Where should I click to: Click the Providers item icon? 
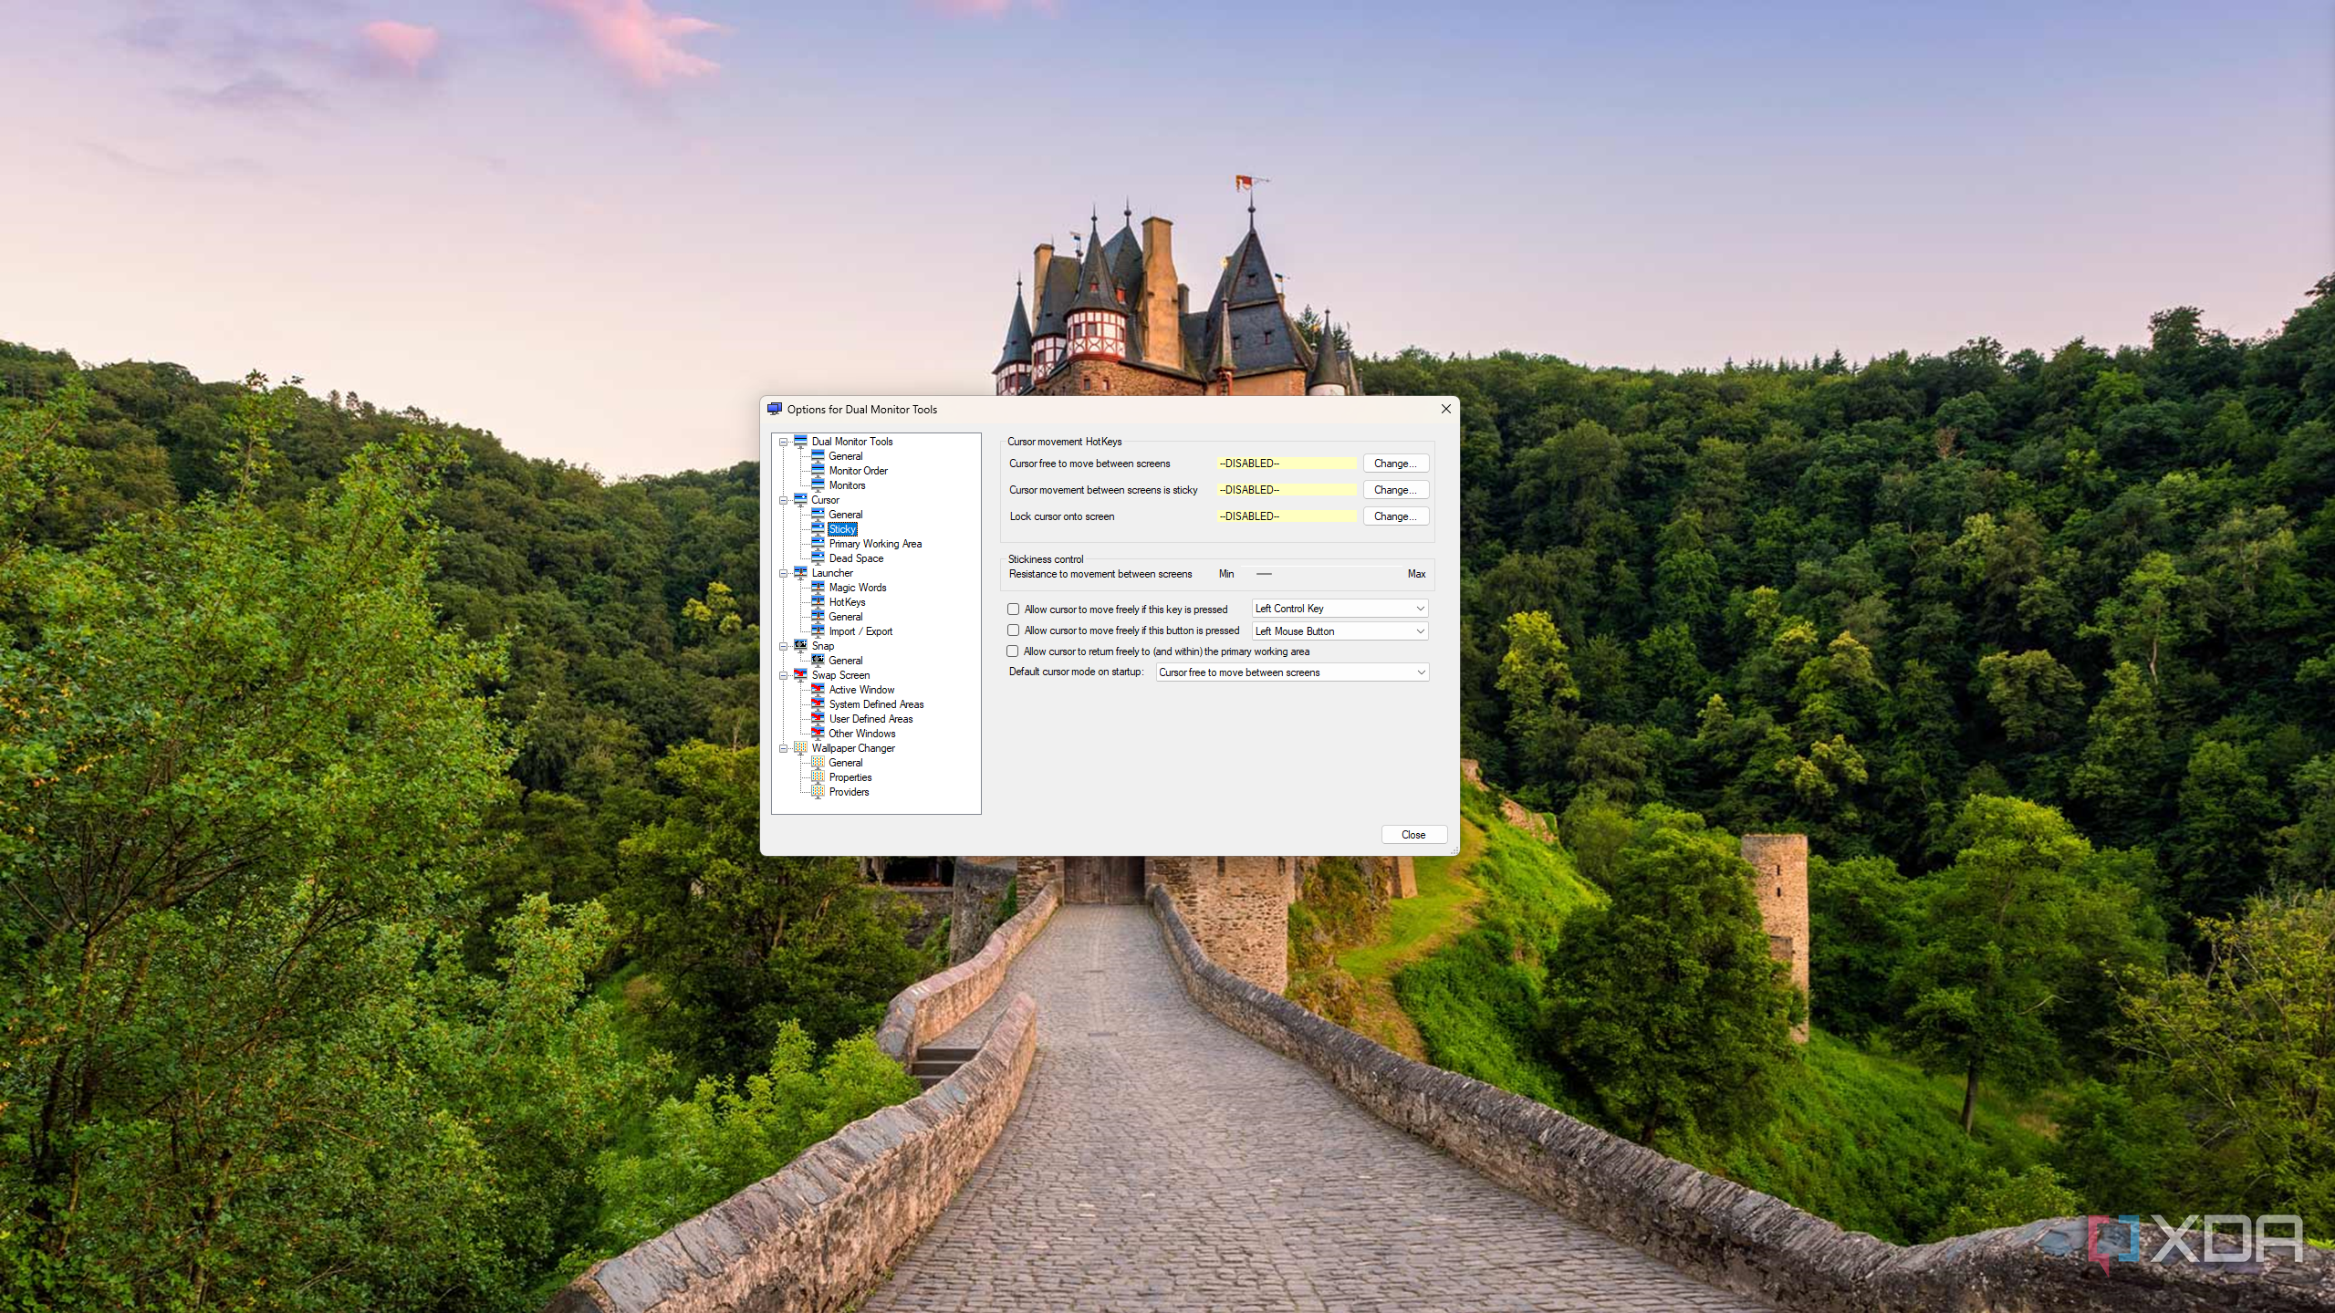[x=818, y=792]
